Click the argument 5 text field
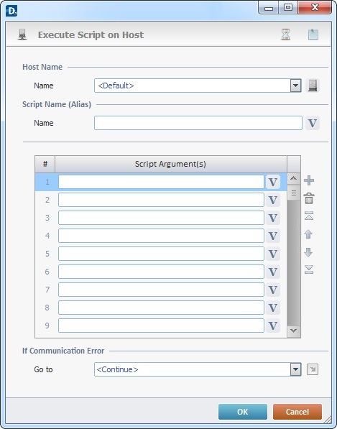Image resolution: width=337 pixels, height=429 pixels. pyautogui.click(x=161, y=254)
